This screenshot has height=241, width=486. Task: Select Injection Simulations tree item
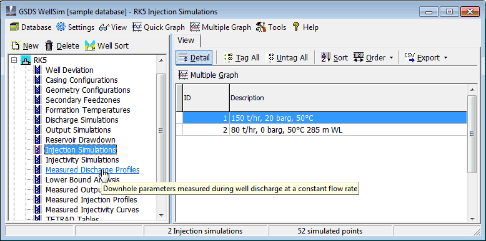(81, 150)
